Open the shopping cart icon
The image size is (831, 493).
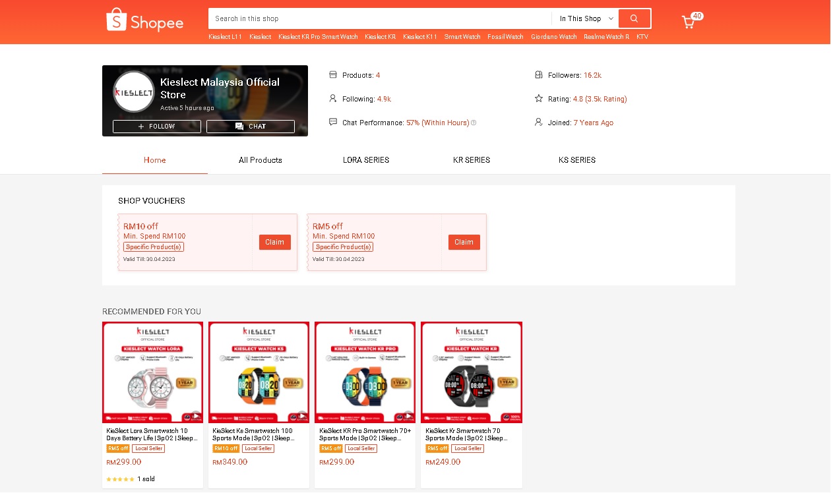[689, 22]
